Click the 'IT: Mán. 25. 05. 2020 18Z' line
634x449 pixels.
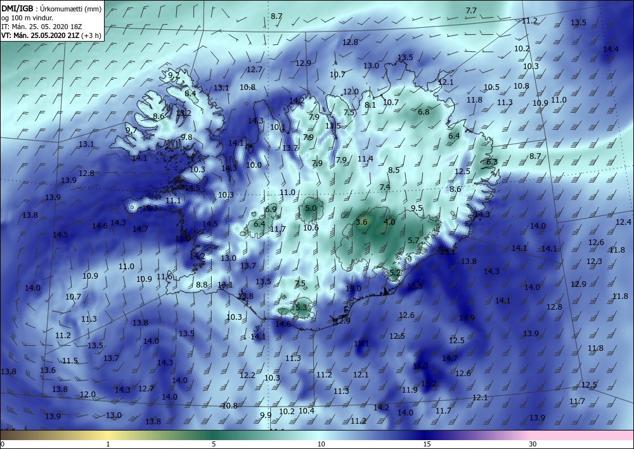click(42, 27)
